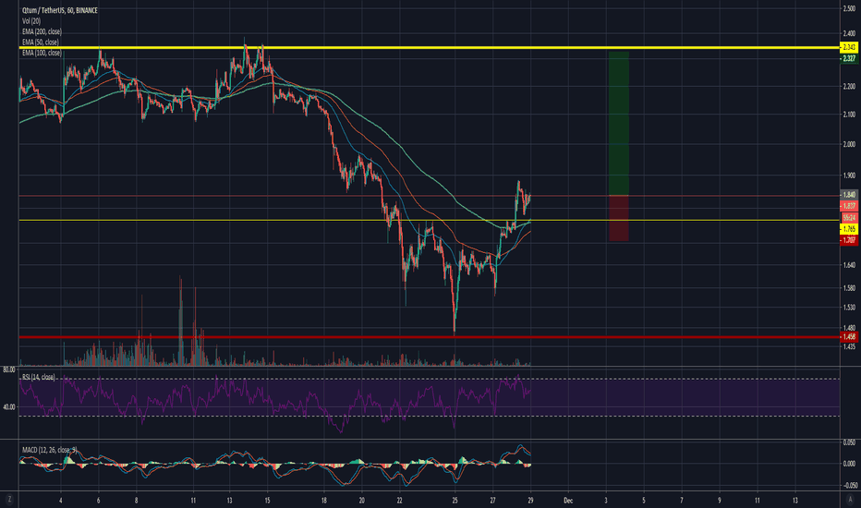Click the 2.100 price axis label
This screenshot has height=508, width=861.
pos(849,115)
